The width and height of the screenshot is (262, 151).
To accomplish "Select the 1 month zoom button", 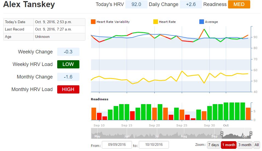I will click(229, 145).
